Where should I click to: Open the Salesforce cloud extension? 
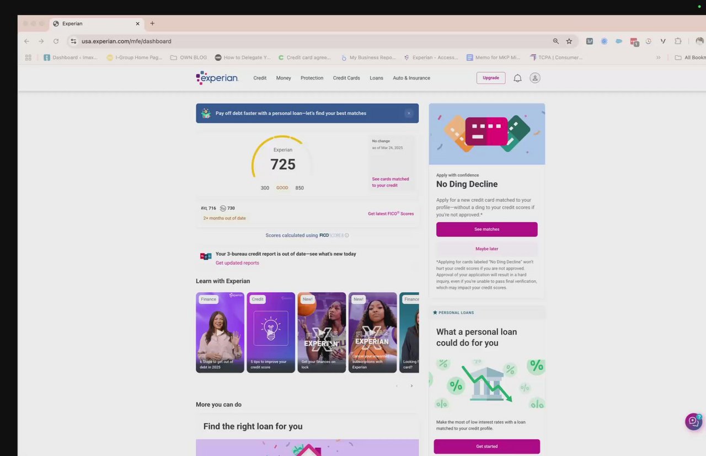click(619, 41)
